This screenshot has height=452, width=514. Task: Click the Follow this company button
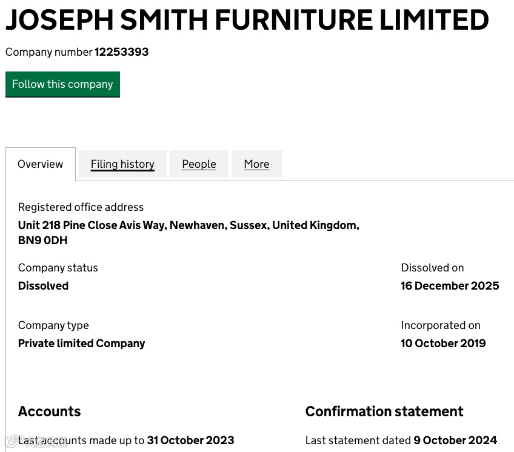(x=62, y=84)
